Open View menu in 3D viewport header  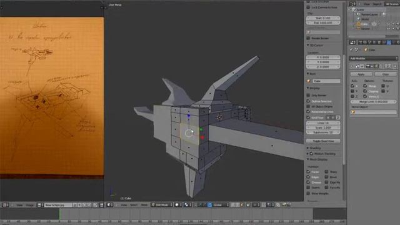pyautogui.click(x=124, y=205)
